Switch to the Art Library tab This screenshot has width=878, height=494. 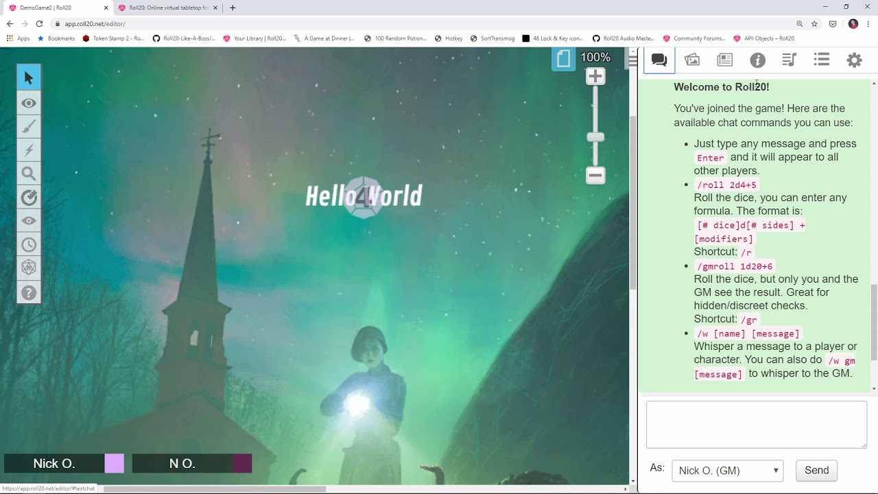[x=692, y=60]
